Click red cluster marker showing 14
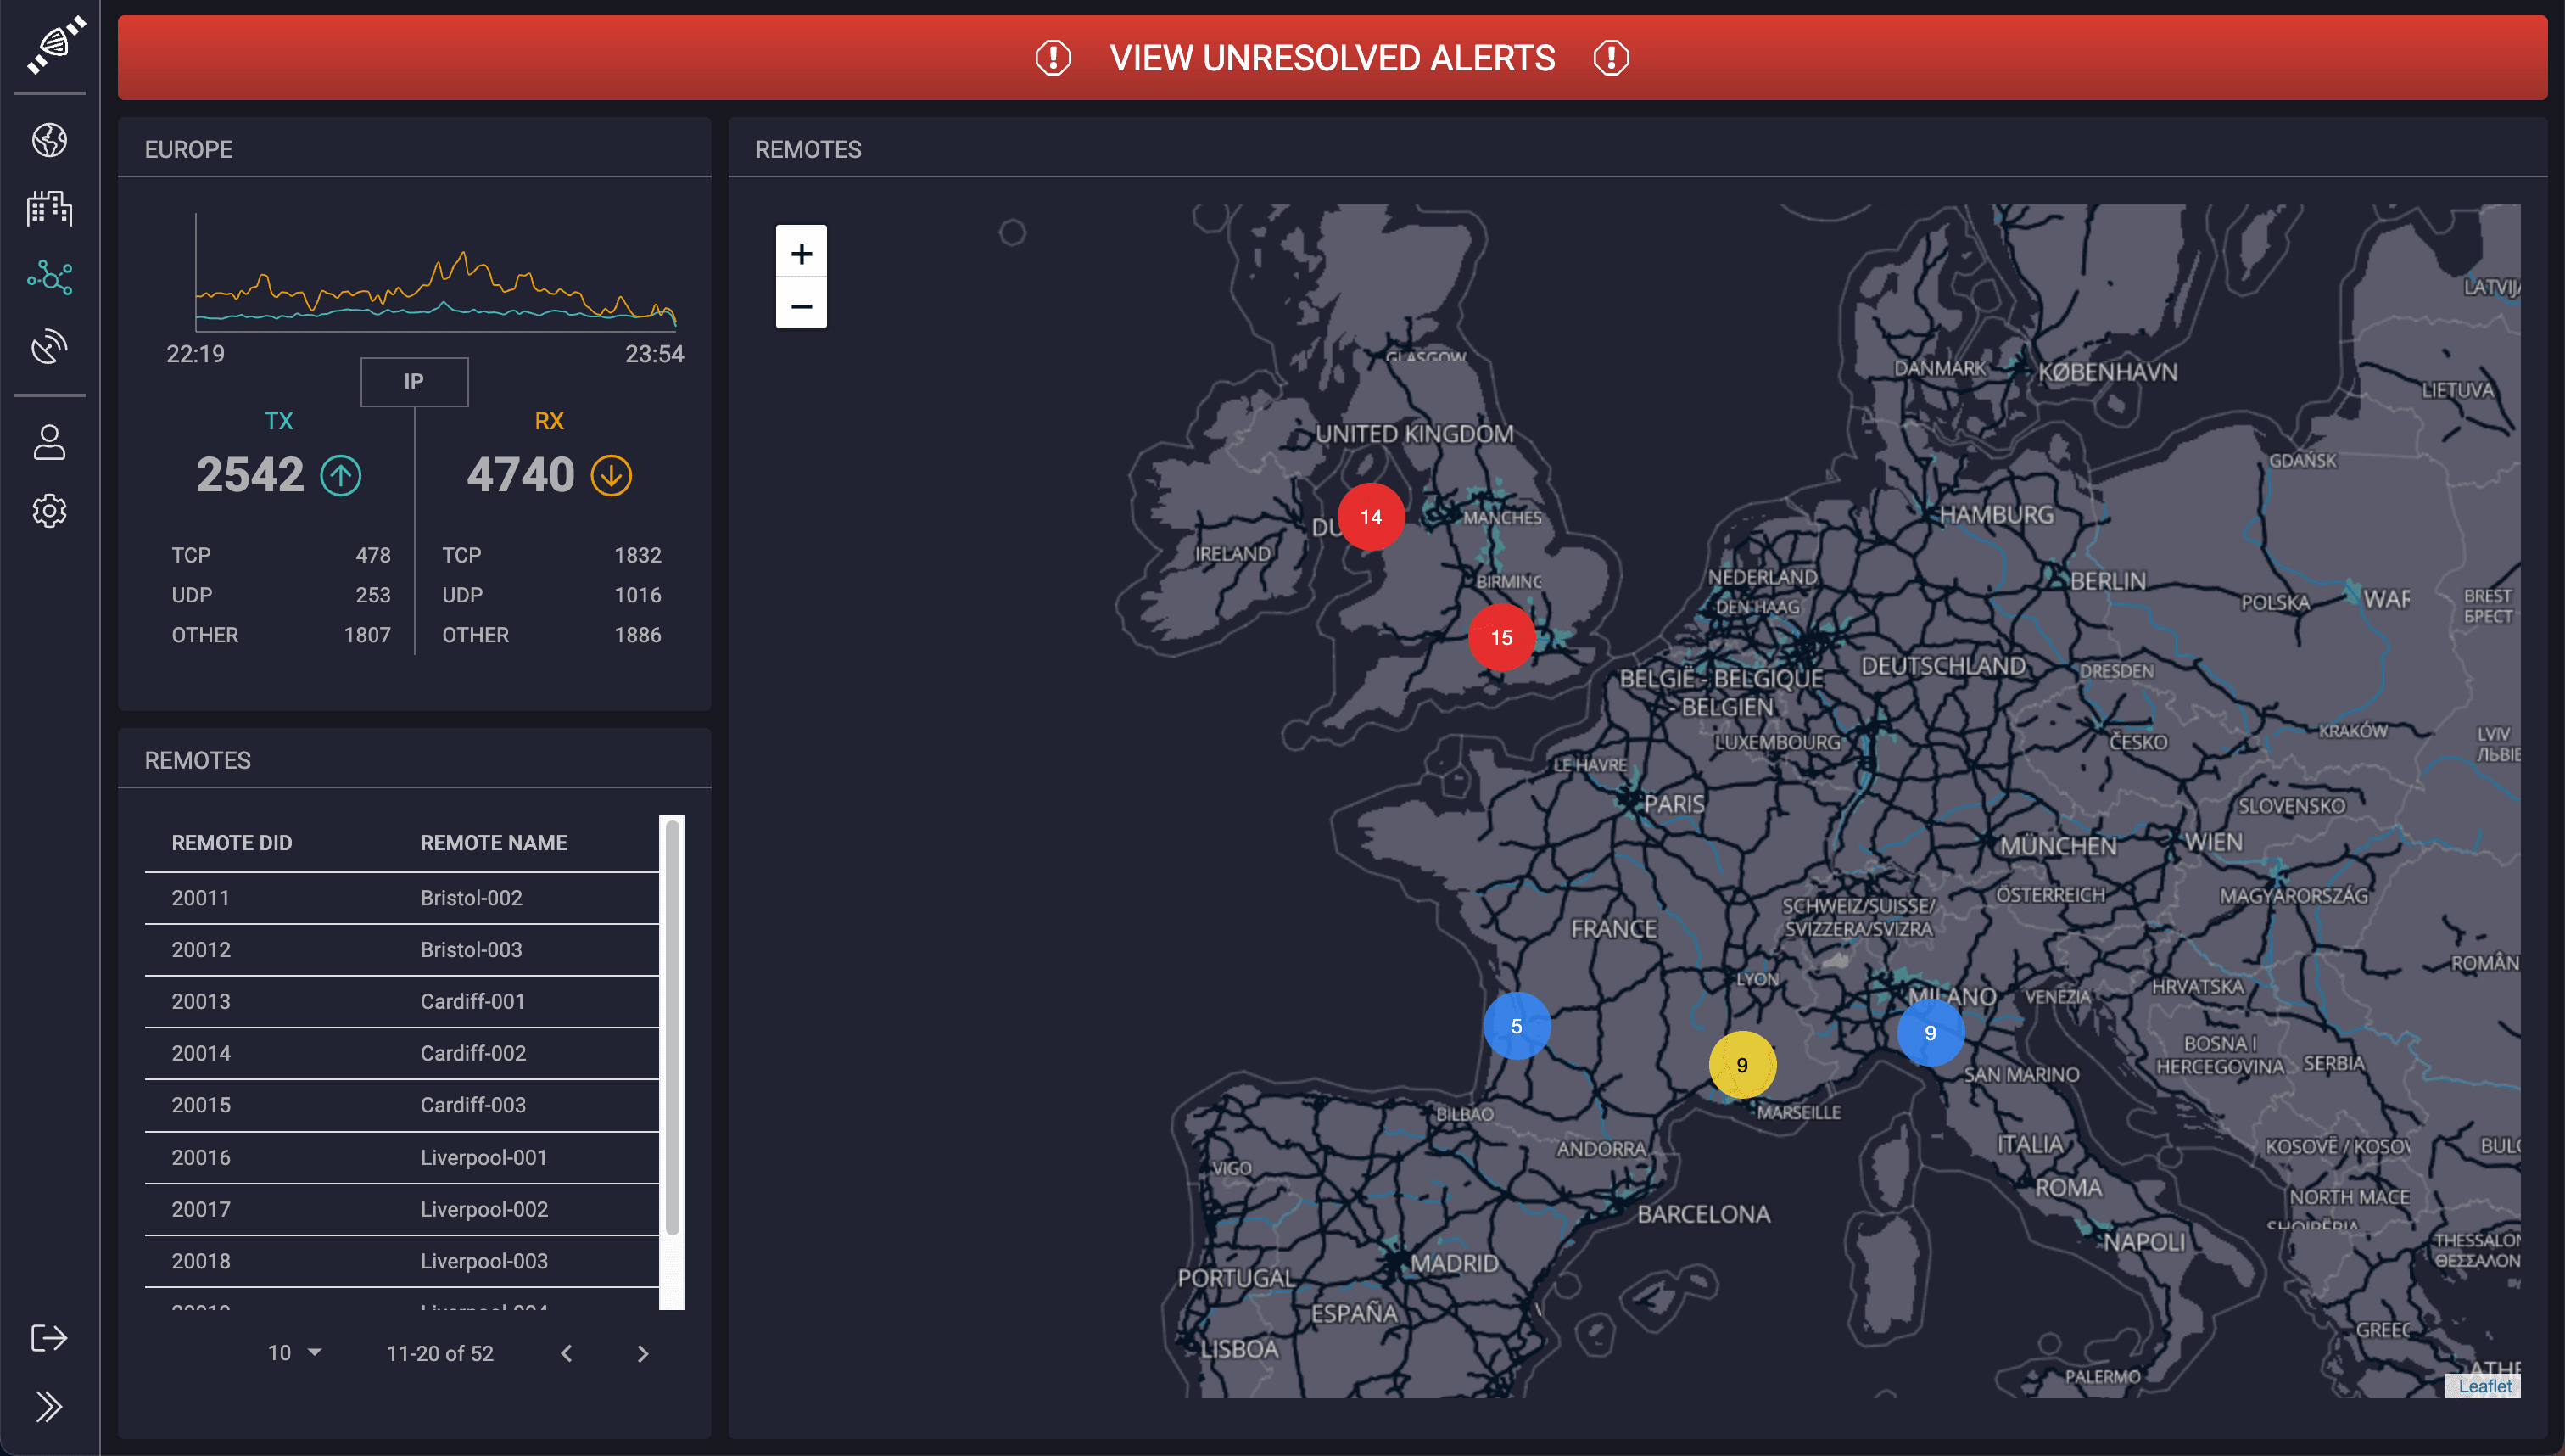 click(1371, 517)
